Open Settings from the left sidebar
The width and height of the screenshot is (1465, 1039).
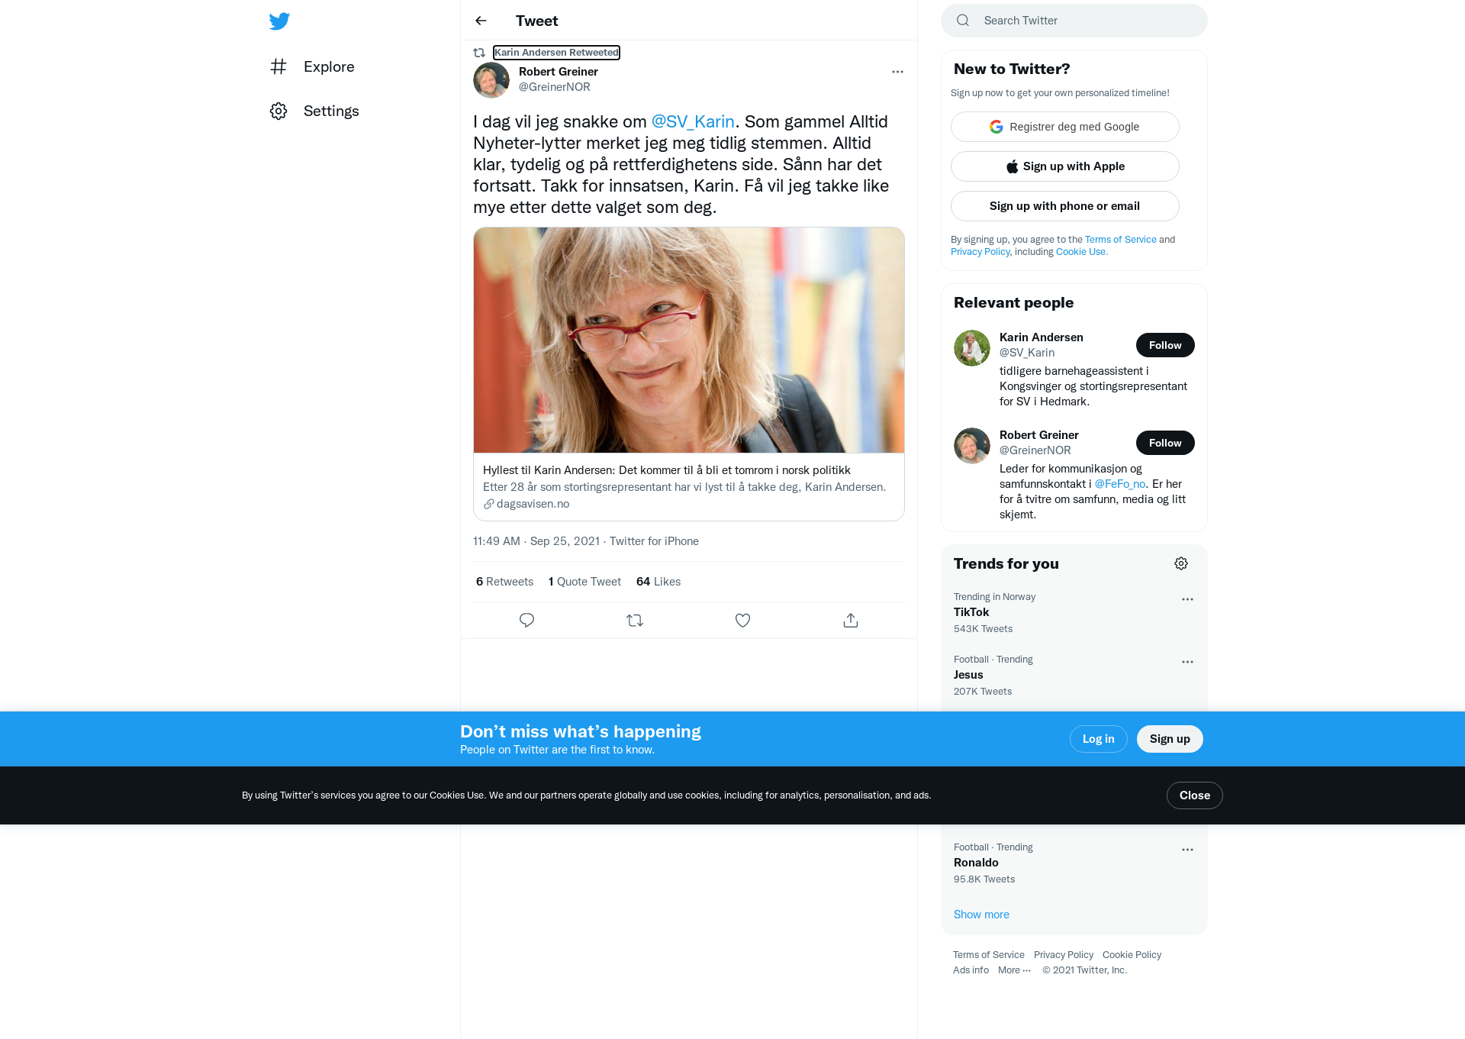[x=314, y=111]
